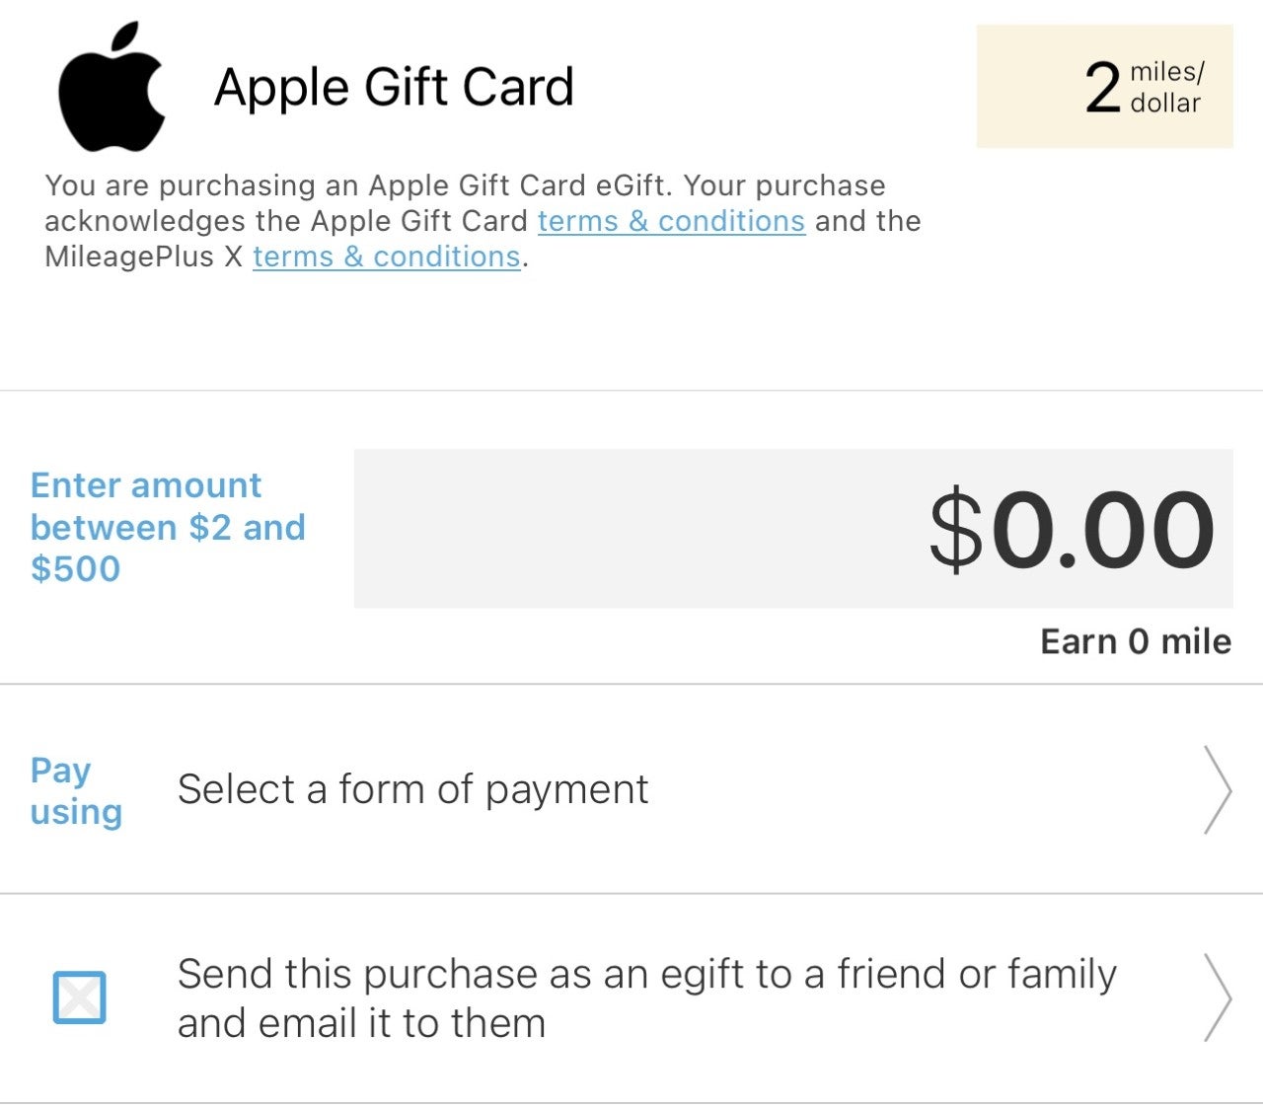This screenshot has height=1107, width=1263.
Task: Open the MileagePlus X terms & conditions
Action: (x=387, y=257)
